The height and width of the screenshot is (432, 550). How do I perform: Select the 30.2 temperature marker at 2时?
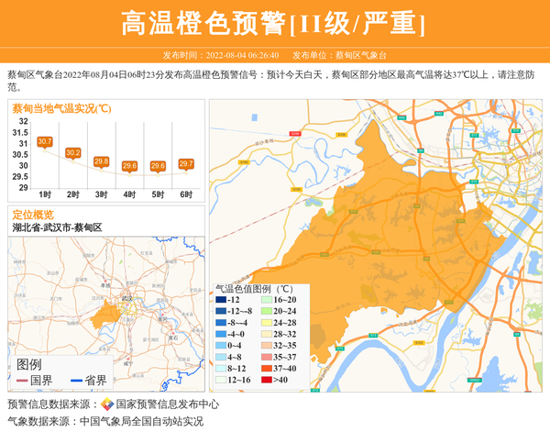73,152
